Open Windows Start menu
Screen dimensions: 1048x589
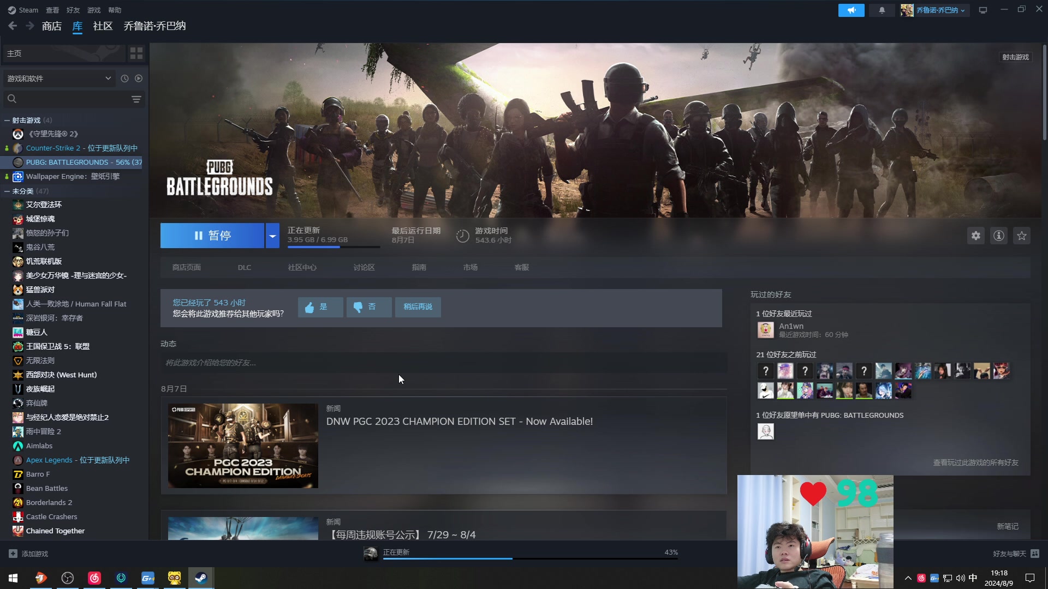[x=13, y=578]
